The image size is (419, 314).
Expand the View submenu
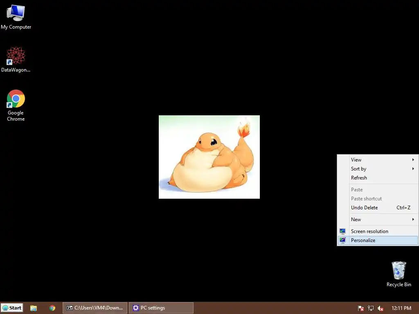click(378, 160)
